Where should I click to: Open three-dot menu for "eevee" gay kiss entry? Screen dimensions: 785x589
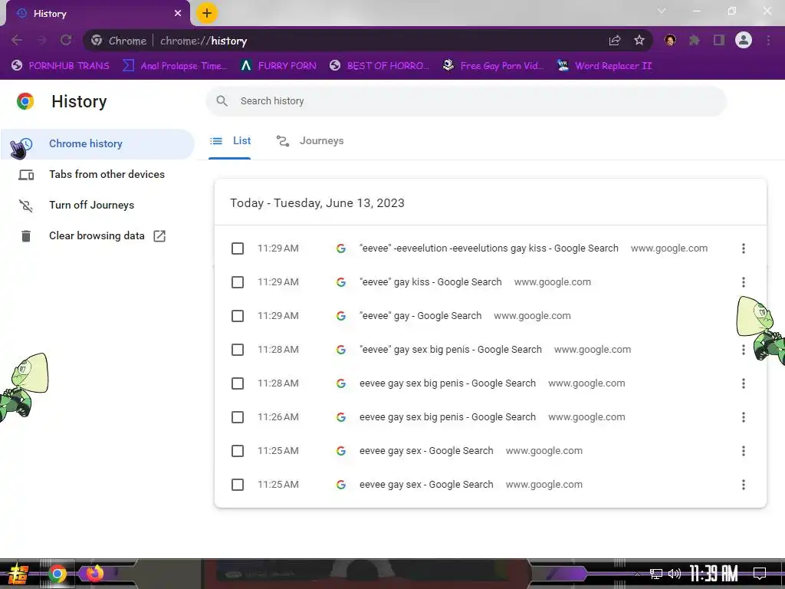pos(744,282)
